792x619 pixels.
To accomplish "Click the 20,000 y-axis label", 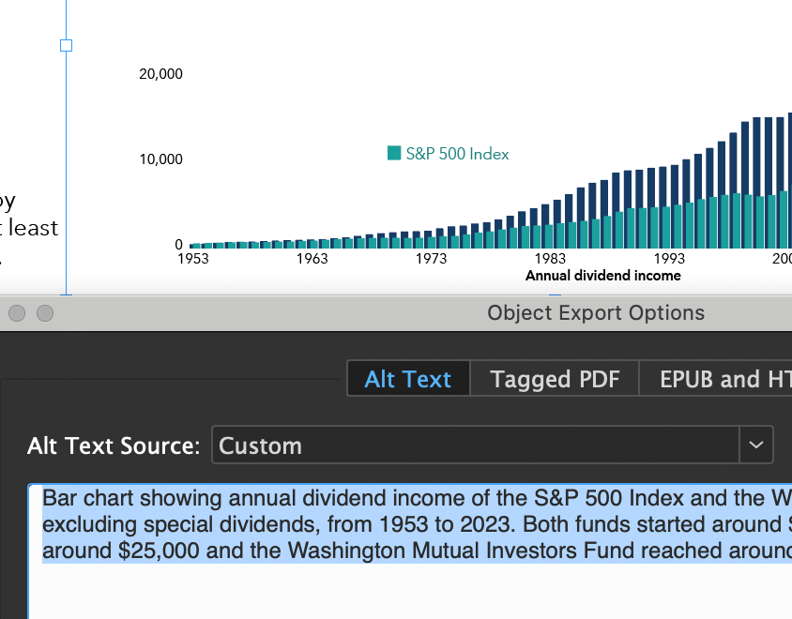I will 160,74.
